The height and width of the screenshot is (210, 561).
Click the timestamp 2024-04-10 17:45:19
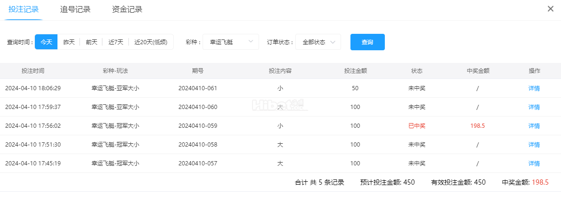33,163
